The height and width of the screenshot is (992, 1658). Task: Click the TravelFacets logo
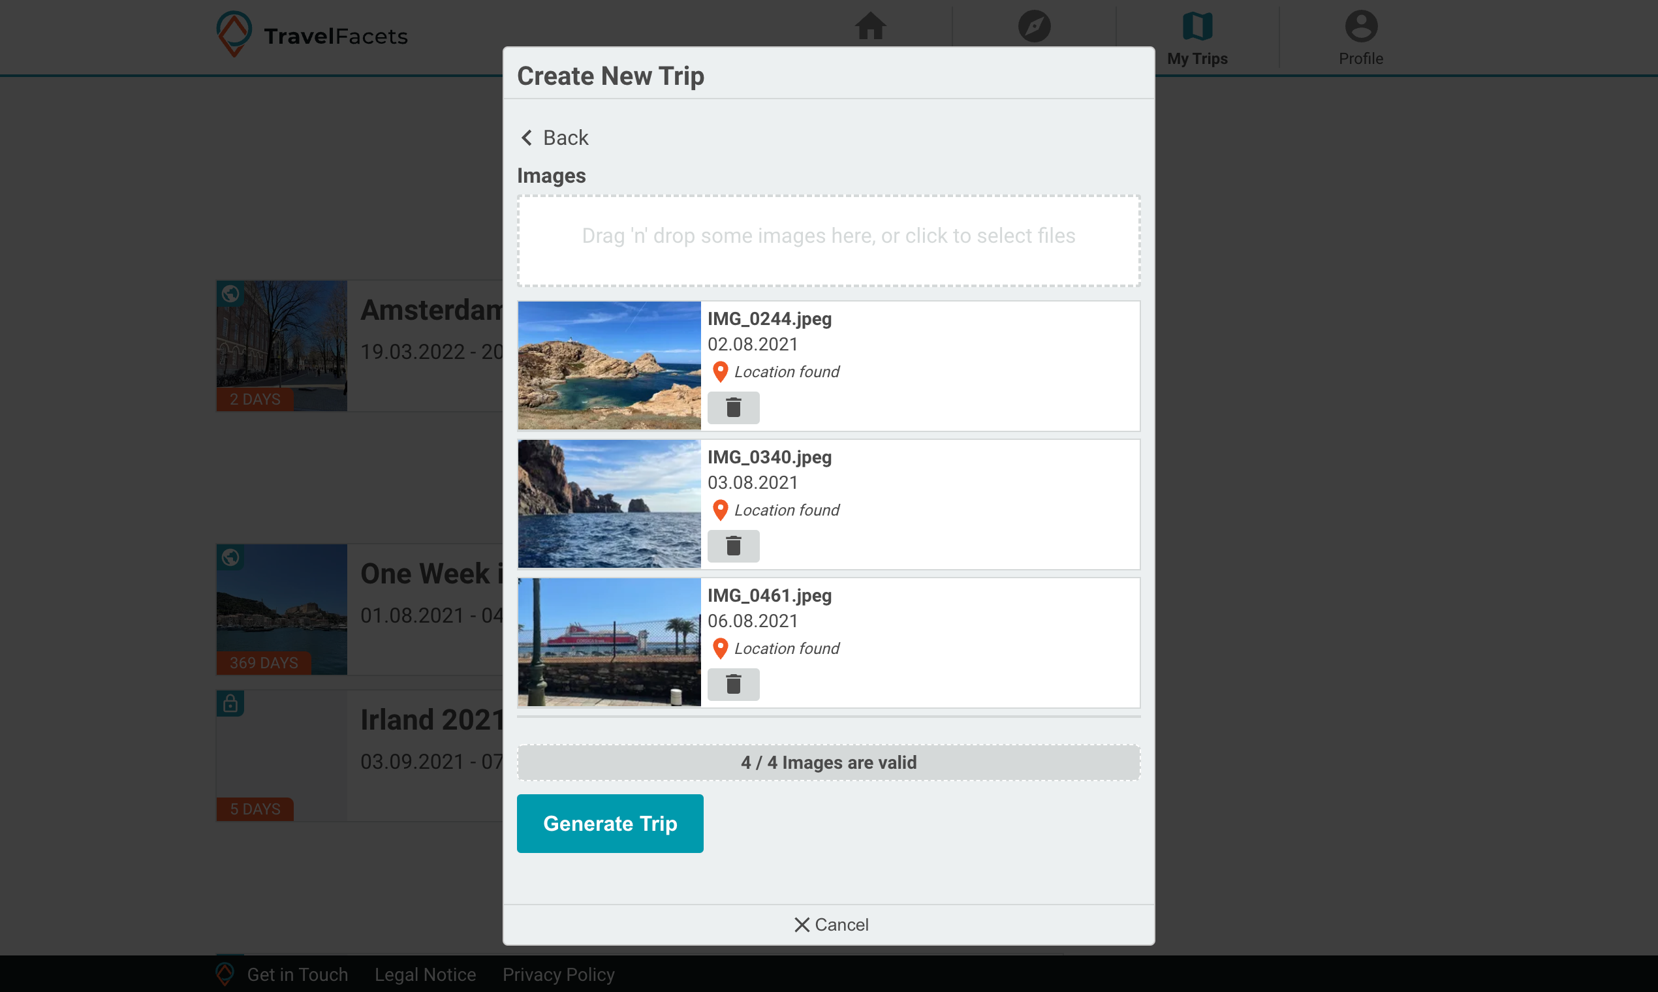(312, 35)
